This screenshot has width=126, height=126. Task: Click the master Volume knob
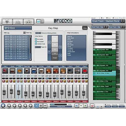(3, 106)
